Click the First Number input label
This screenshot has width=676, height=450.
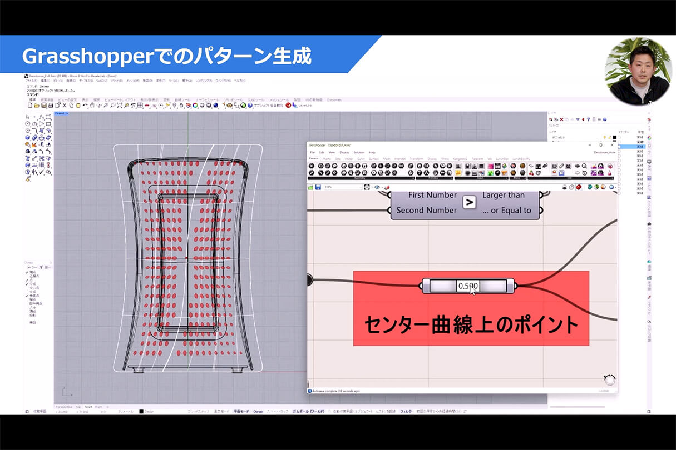click(x=432, y=196)
